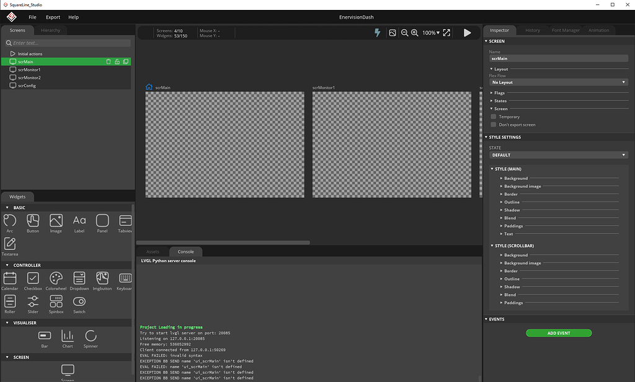Toggle the lock icon on scrMain
Viewport: 635px width, 382px height.
pyautogui.click(x=117, y=62)
